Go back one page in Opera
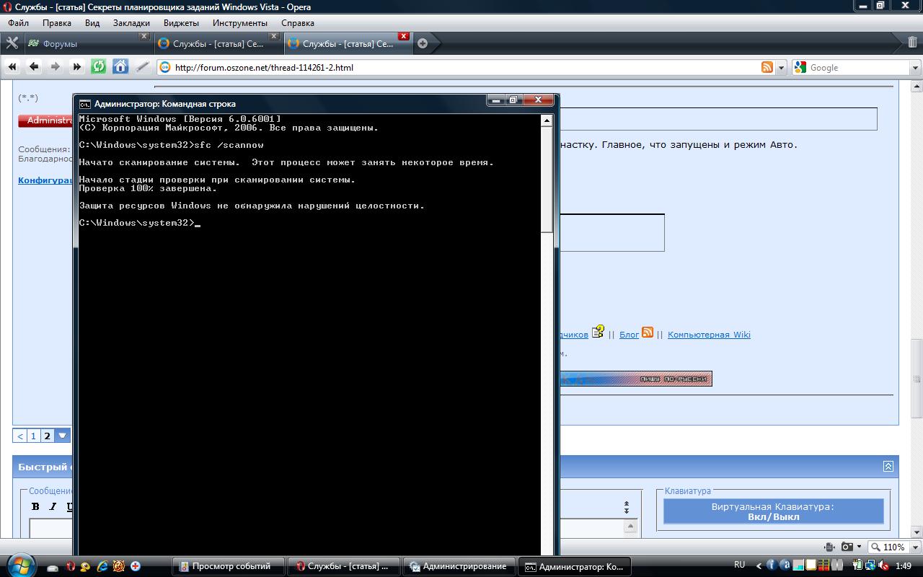The height and width of the screenshot is (577, 923). click(34, 67)
